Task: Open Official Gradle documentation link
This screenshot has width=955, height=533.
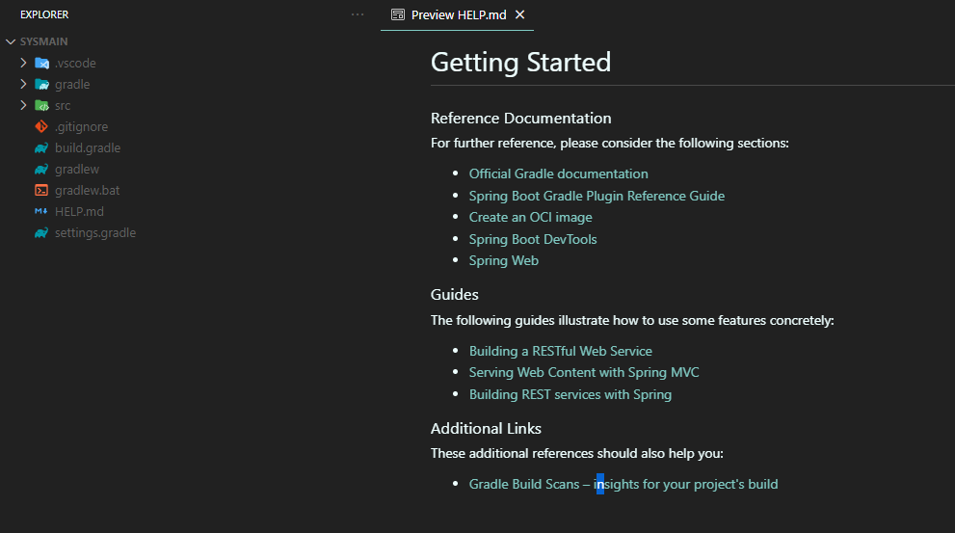Action: point(559,173)
